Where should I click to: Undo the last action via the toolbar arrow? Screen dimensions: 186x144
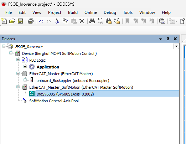click(x=41, y=21)
